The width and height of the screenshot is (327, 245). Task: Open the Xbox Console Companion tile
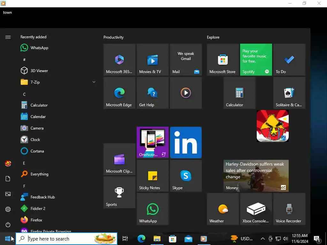point(256,209)
